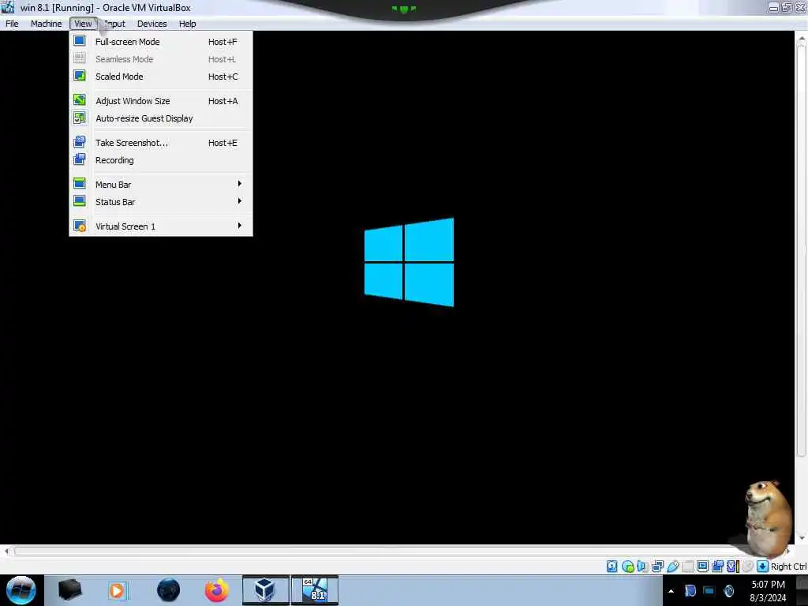Click vertical scrollbar down arrow
The height and width of the screenshot is (606, 808).
[x=802, y=538]
